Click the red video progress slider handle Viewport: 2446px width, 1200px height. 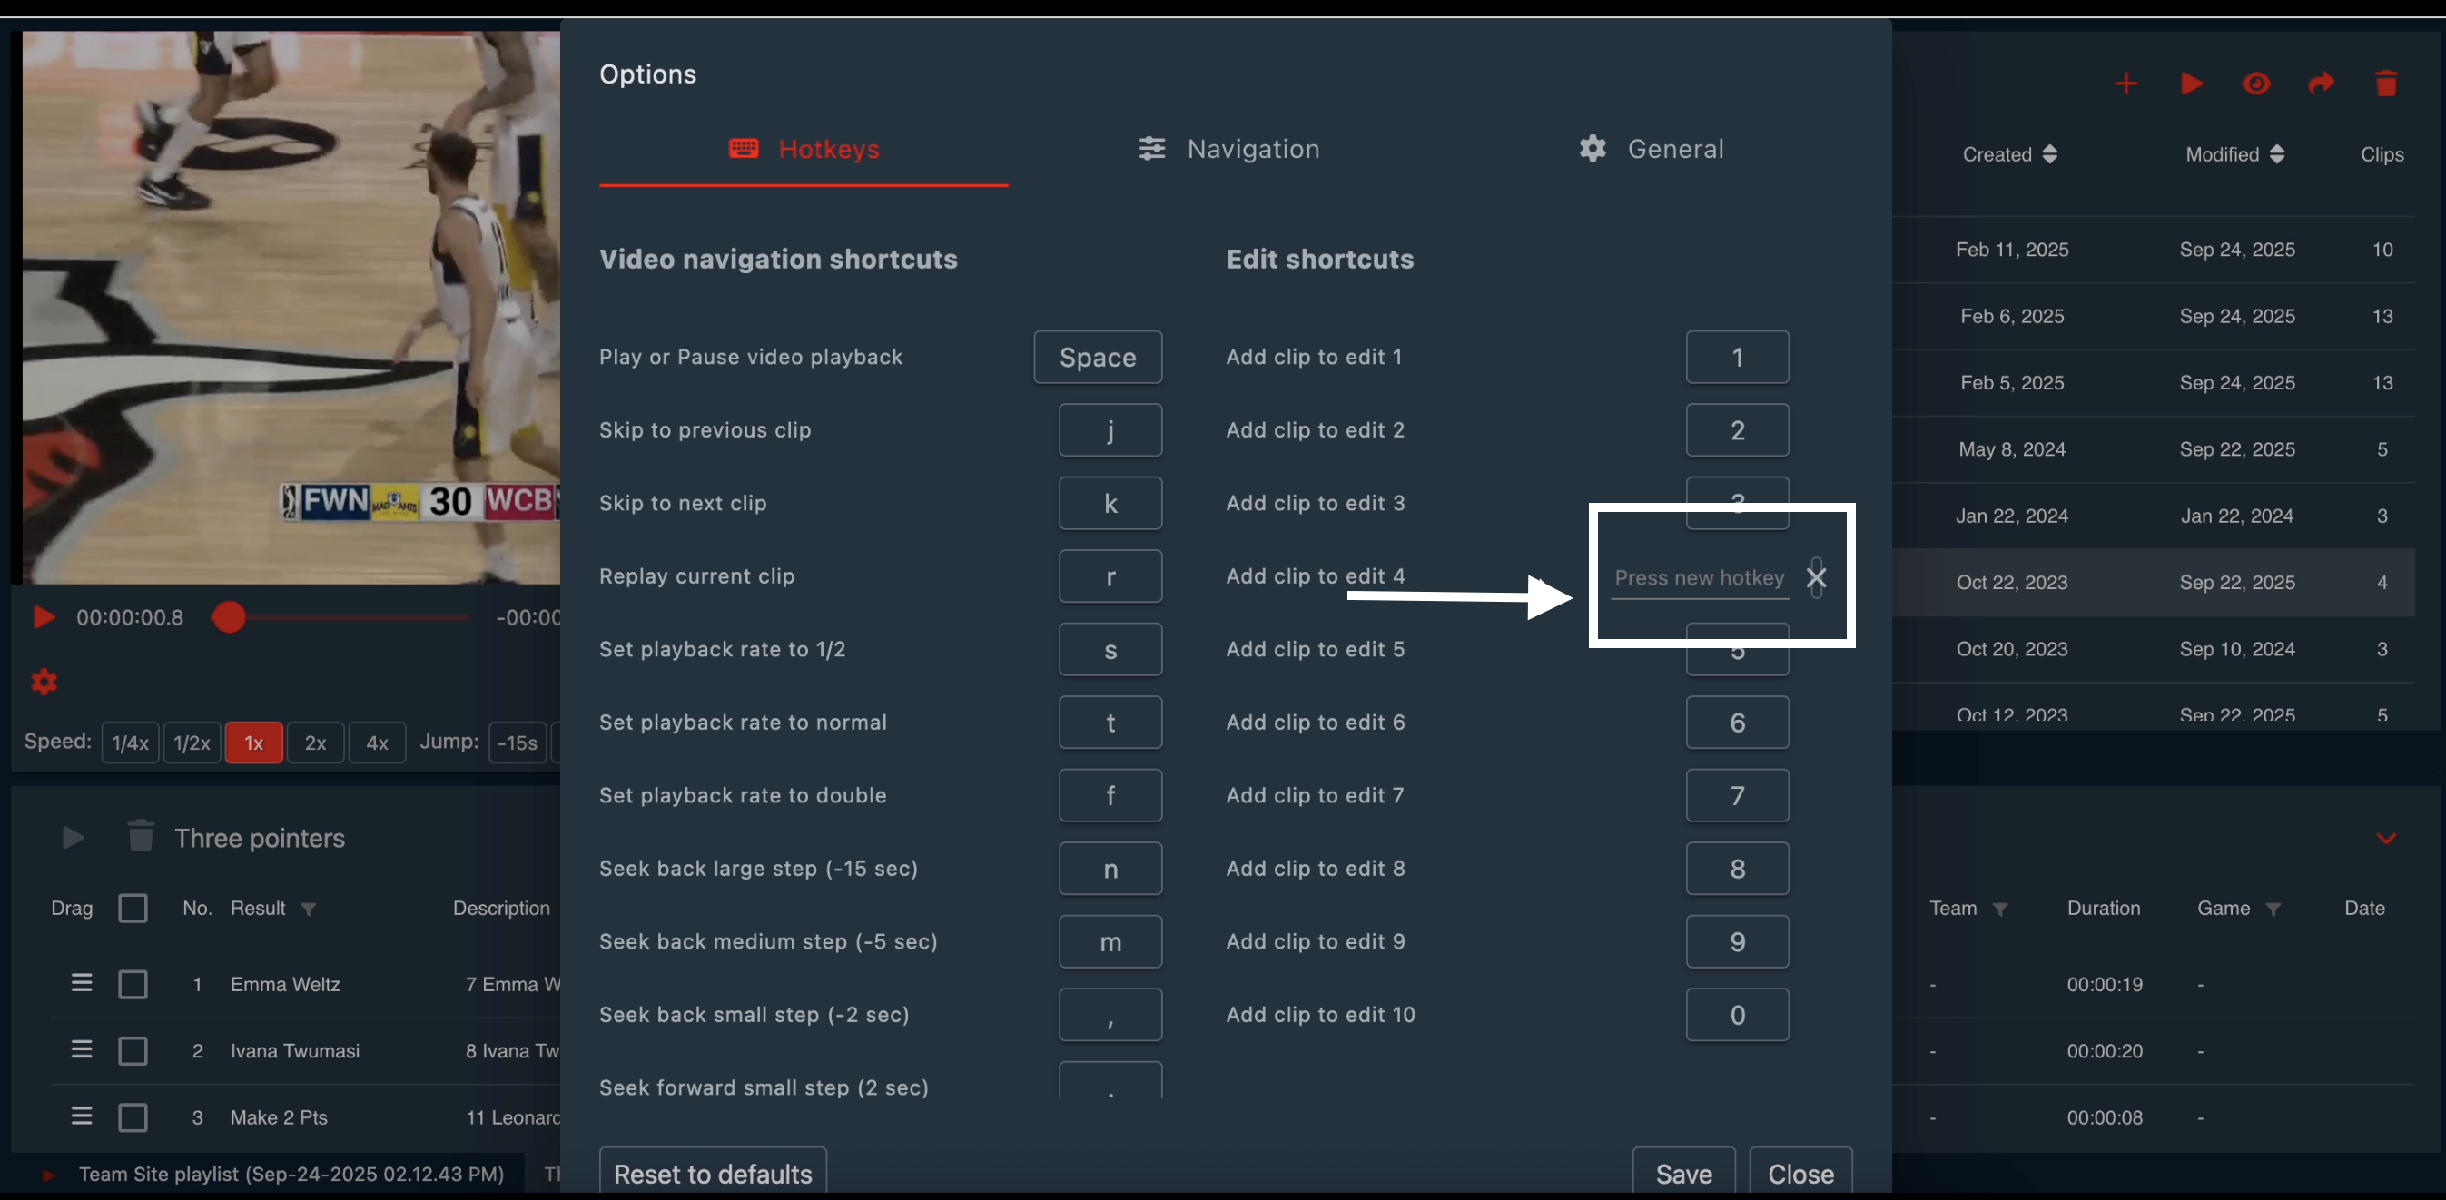point(229,617)
